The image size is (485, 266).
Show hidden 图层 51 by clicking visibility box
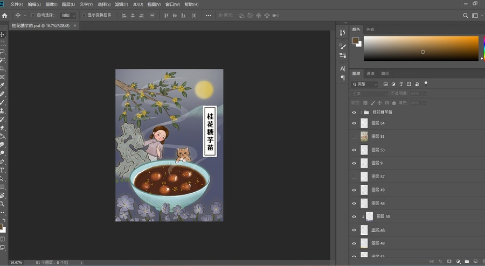(x=354, y=137)
